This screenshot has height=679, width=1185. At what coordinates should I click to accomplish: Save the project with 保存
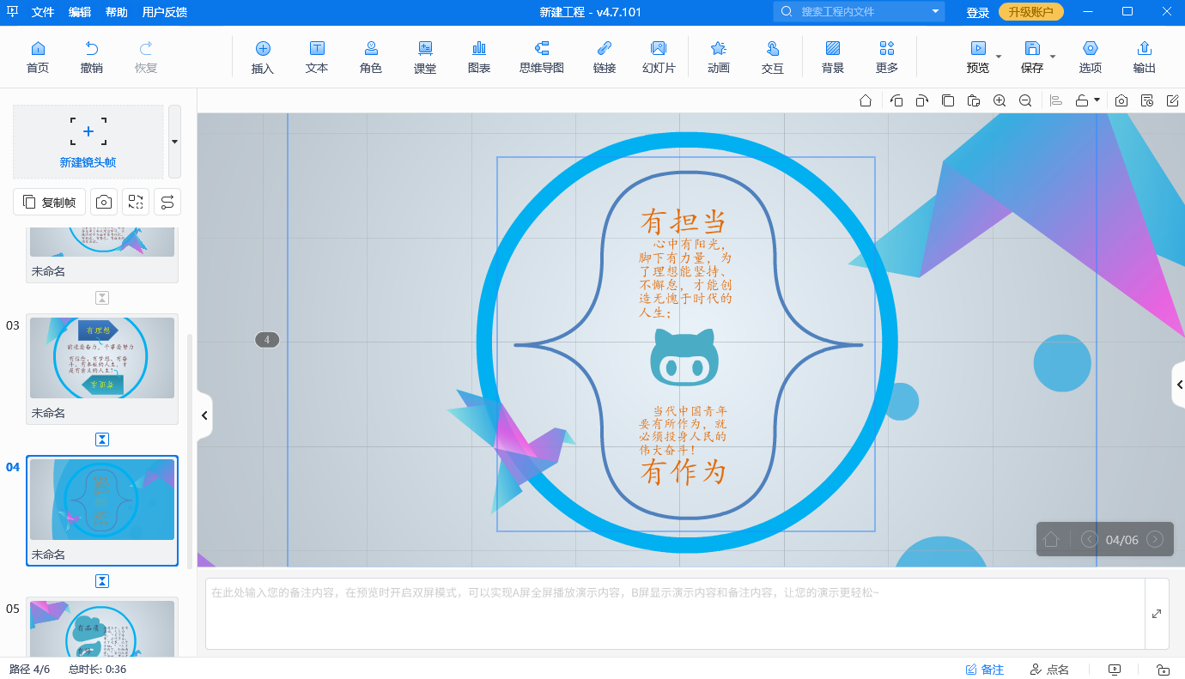[1032, 57]
